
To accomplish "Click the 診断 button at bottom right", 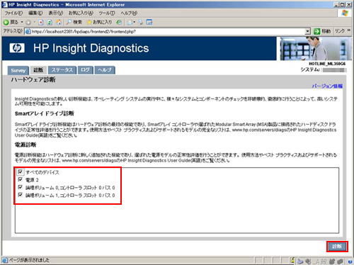I will click(337, 247).
